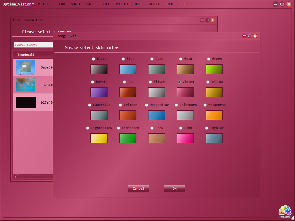Image resolution: width=295 pixels, height=221 pixels.
Task: Click the Search camera input field
Action: point(33,45)
